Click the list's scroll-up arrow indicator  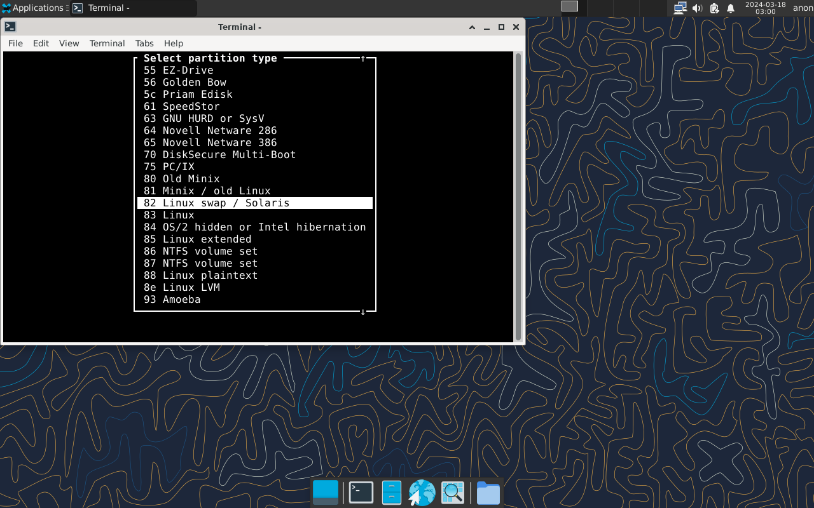[363, 58]
